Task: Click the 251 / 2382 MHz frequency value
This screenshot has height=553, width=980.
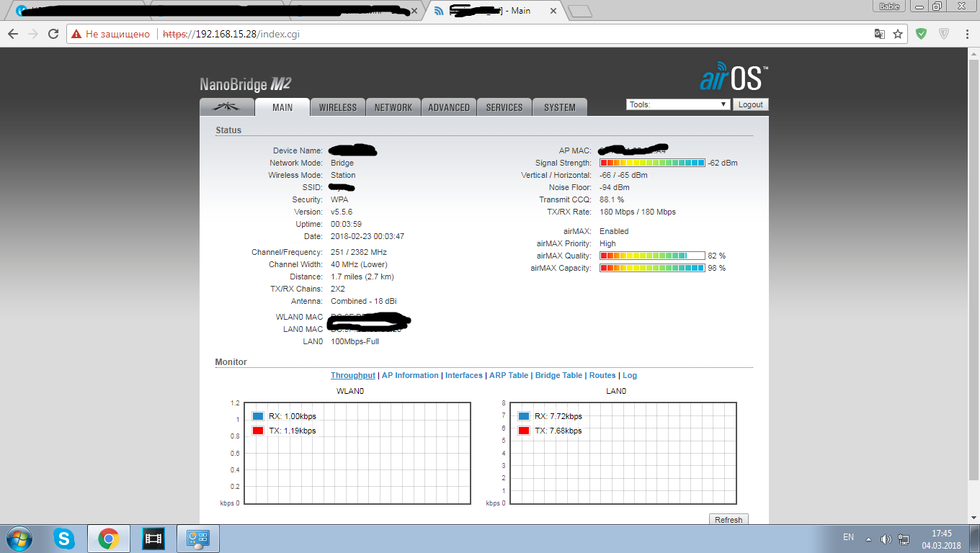Action: (x=359, y=252)
